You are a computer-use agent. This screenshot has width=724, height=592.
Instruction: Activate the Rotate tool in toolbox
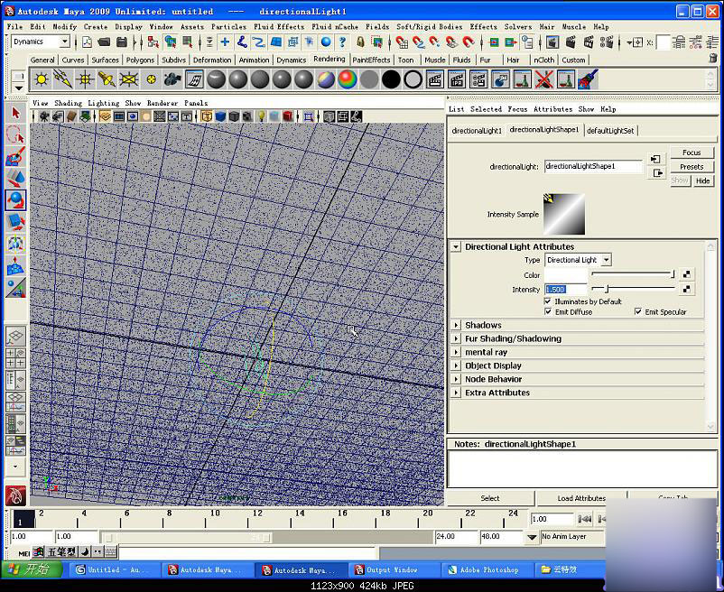pos(15,199)
